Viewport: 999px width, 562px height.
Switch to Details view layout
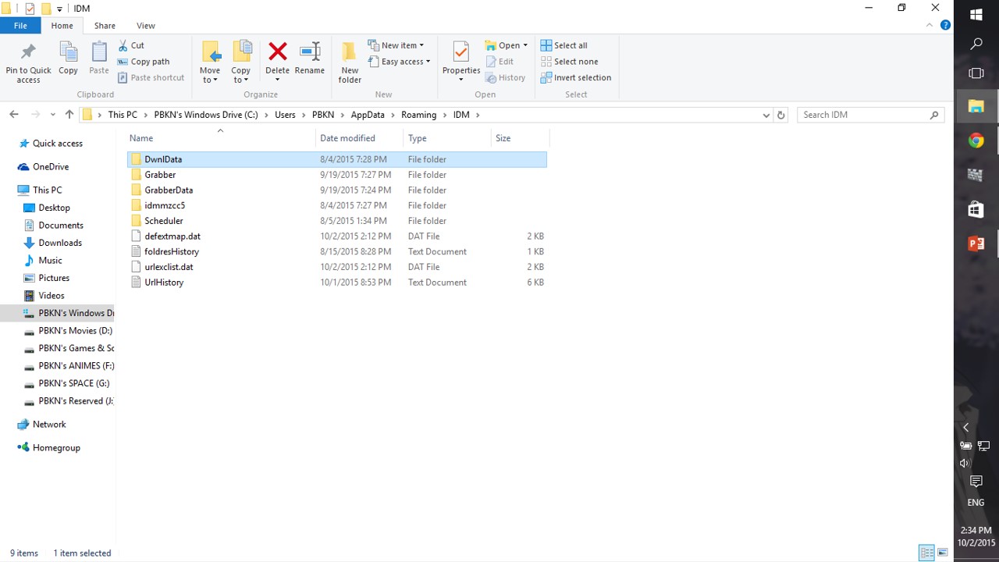click(926, 553)
